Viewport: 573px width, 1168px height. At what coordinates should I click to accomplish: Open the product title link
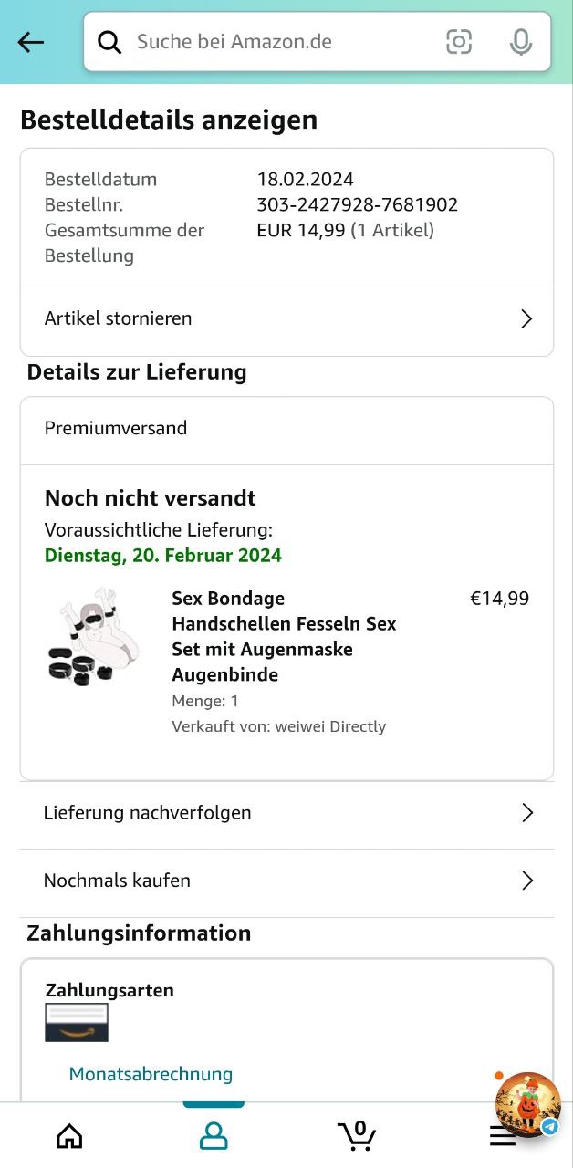284,636
